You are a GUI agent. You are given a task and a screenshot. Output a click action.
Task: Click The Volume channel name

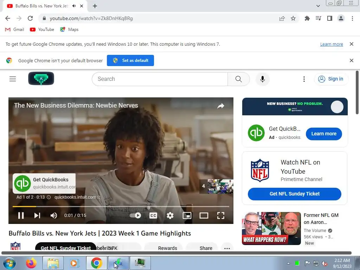(x=315, y=230)
